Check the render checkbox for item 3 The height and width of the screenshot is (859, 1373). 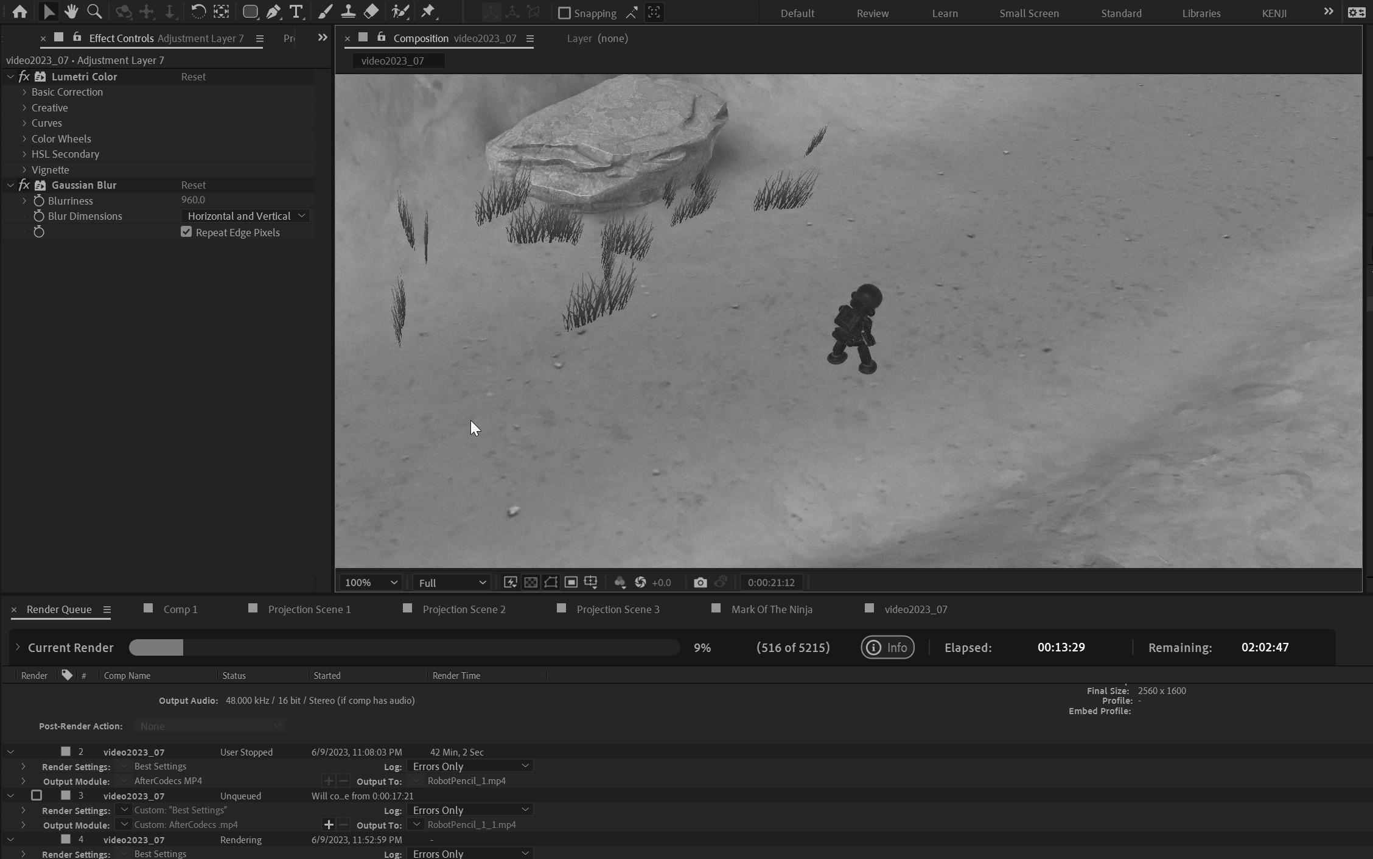tap(37, 795)
